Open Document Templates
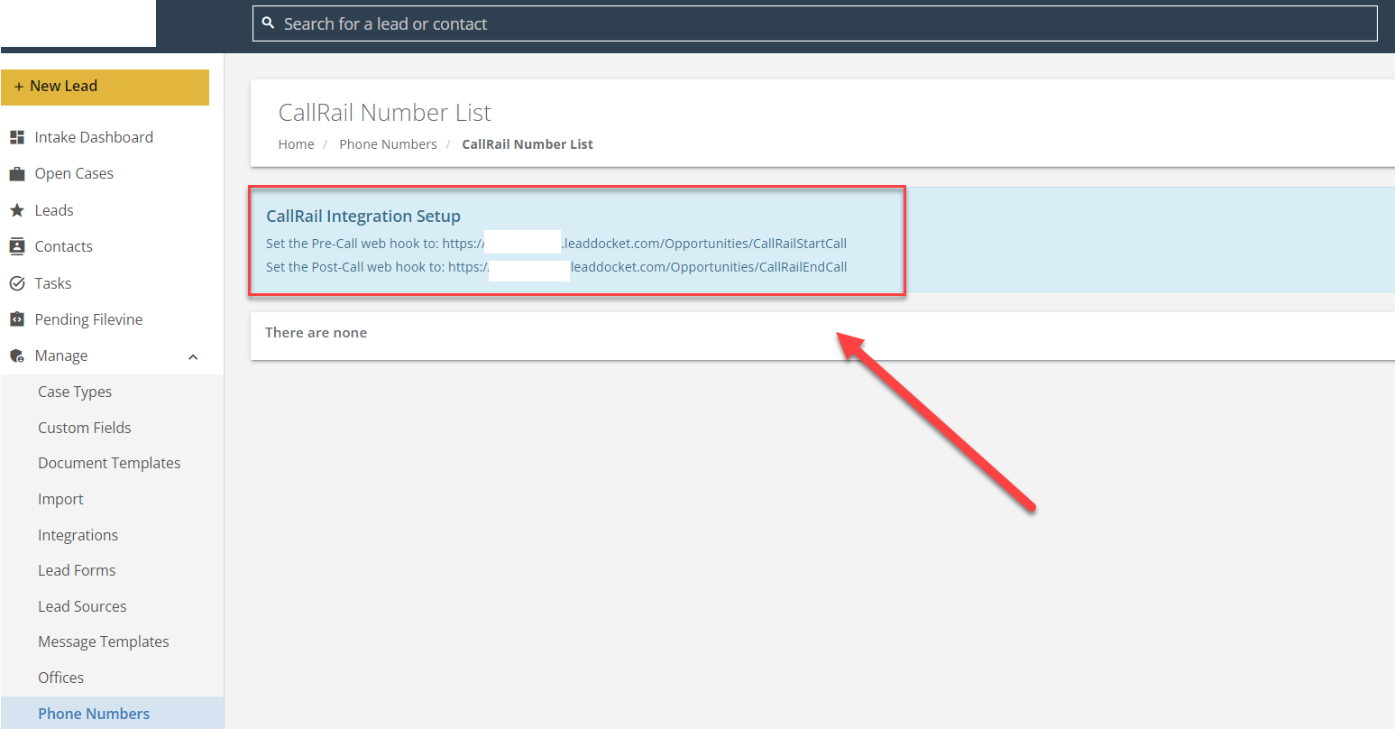1395x729 pixels. pyautogui.click(x=109, y=462)
